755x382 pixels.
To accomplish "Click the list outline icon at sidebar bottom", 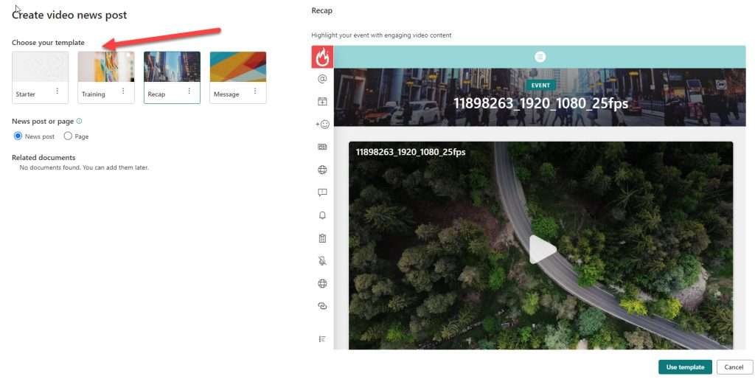I will (323, 339).
